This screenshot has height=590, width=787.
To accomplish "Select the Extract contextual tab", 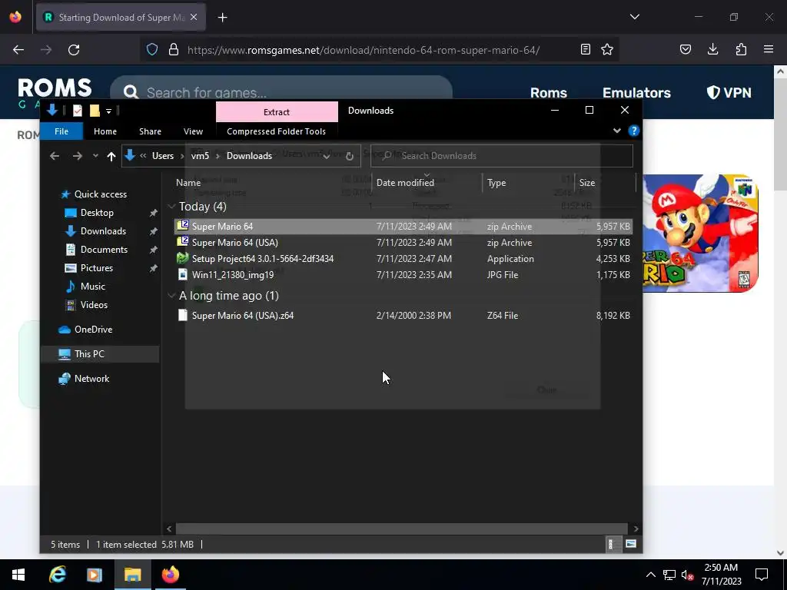I will tap(277, 112).
